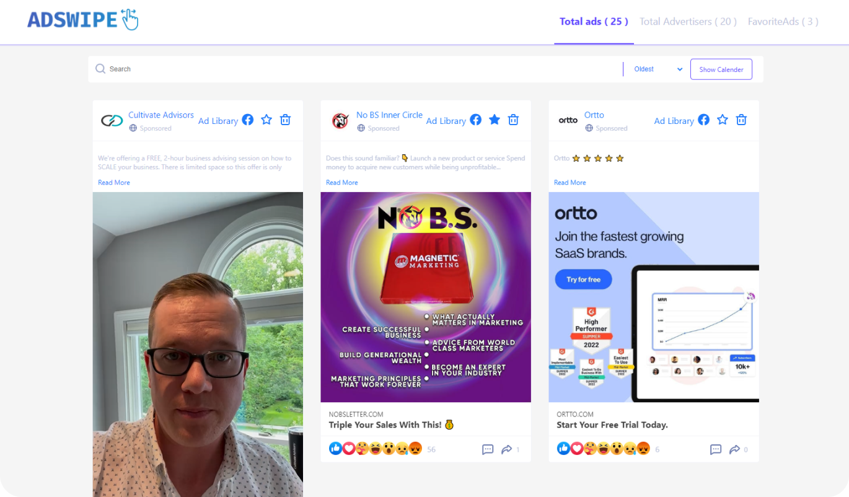Switch to FavoriteAds (3) tab

click(783, 22)
